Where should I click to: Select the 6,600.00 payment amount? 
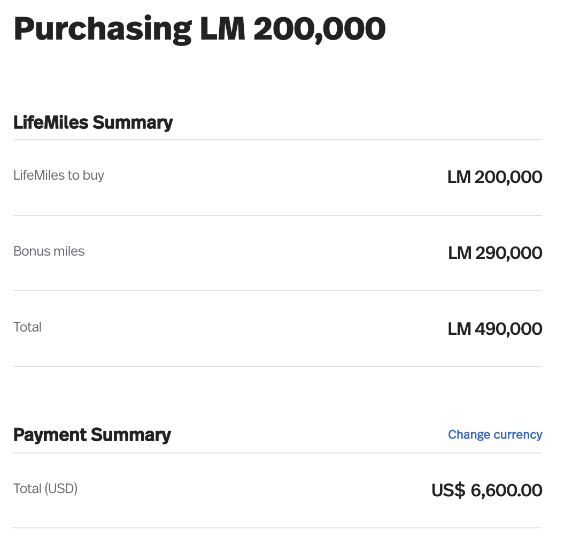tap(506, 490)
